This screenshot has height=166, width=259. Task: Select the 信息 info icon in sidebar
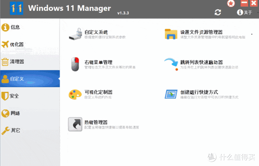tap(5, 27)
